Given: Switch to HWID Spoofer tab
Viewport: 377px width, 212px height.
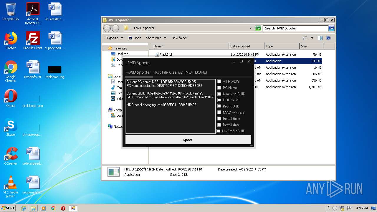Looking at the screenshot, I should pos(138,72).
